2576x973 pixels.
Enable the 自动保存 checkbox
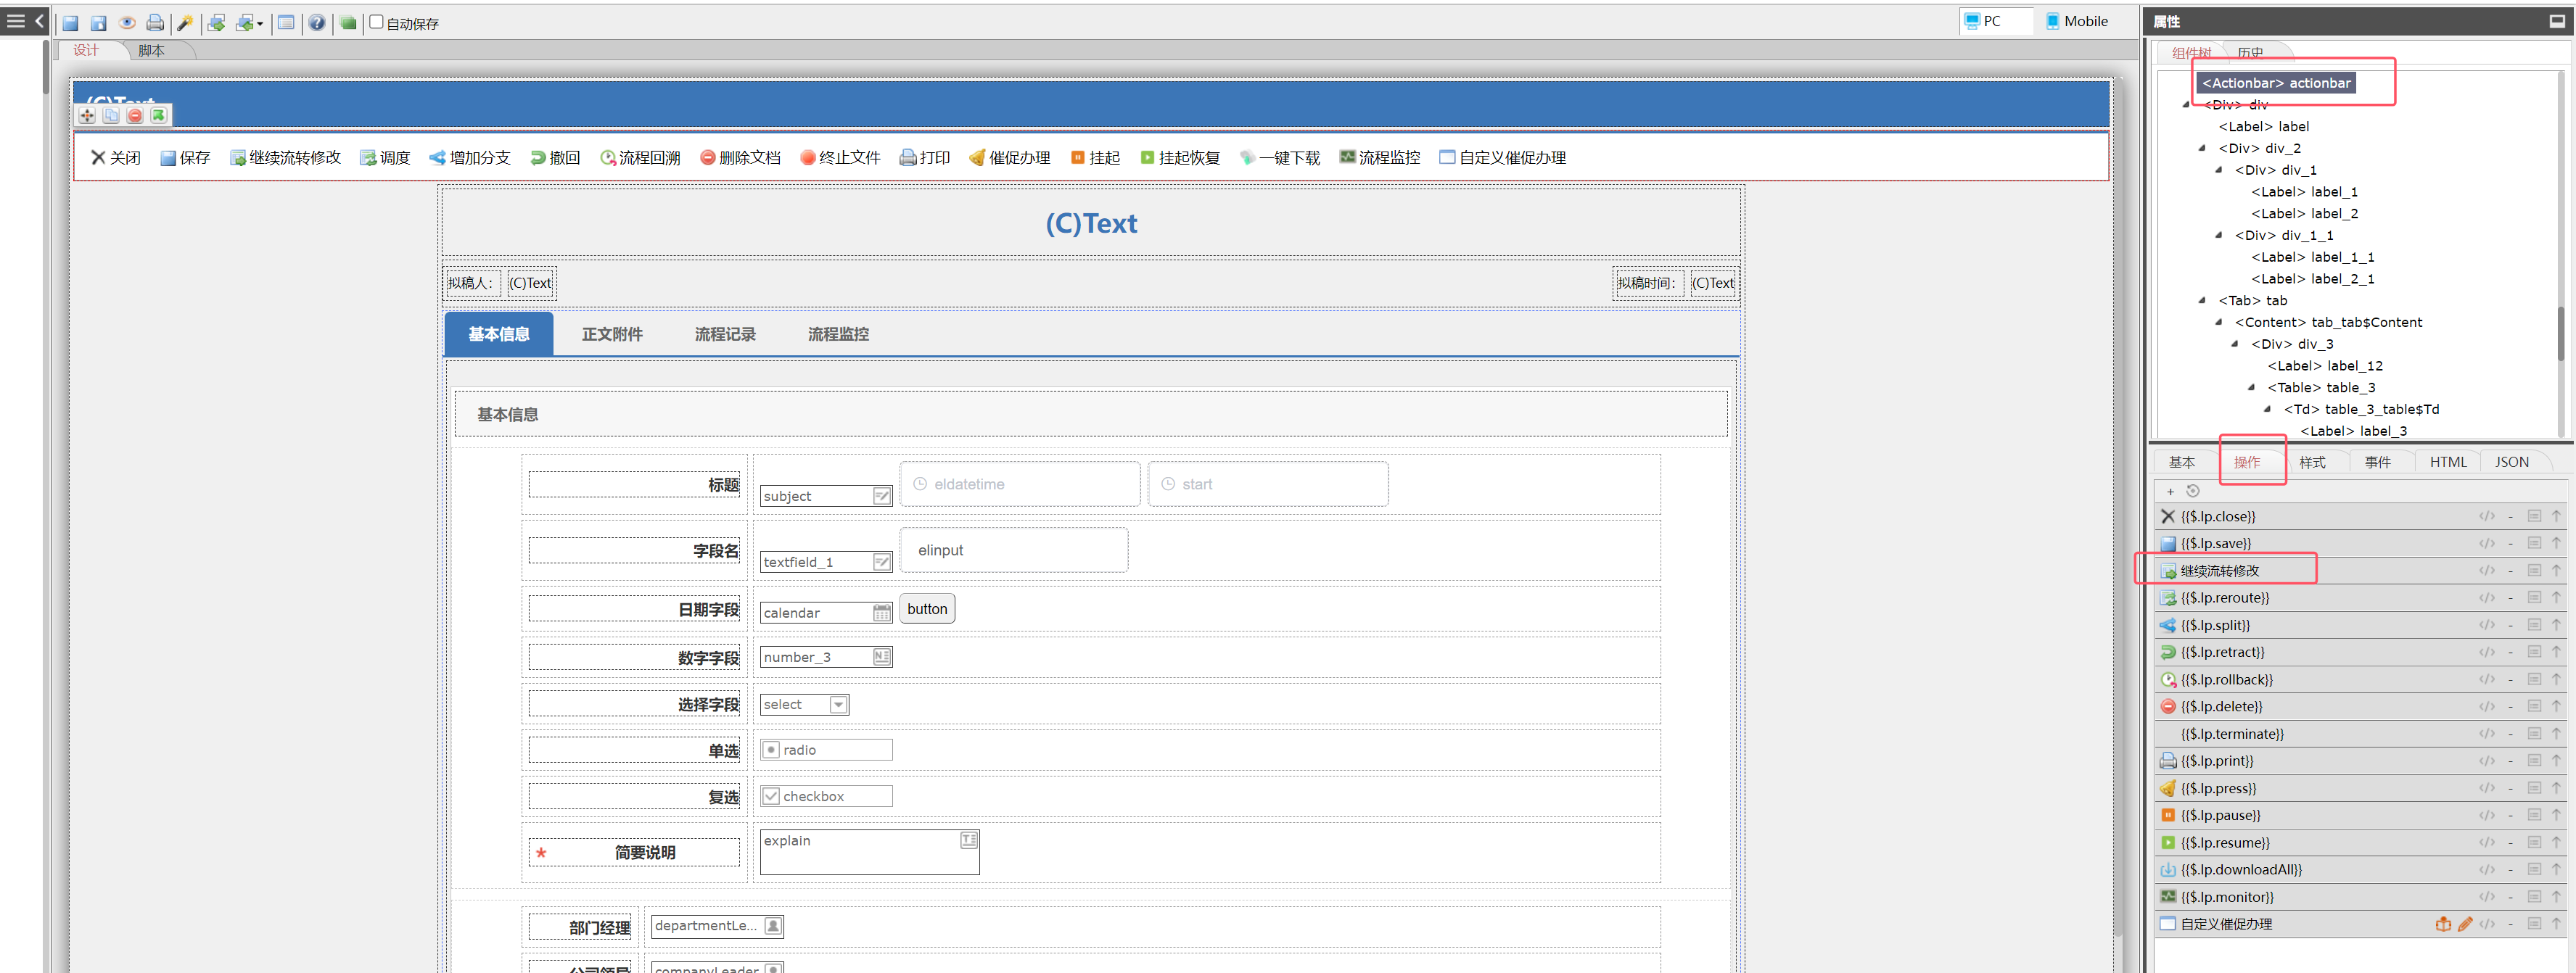[377, 22]
